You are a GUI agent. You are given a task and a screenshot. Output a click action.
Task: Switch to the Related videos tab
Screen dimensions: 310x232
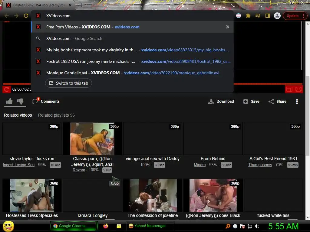pyautogui.click(x=18, y=115)
